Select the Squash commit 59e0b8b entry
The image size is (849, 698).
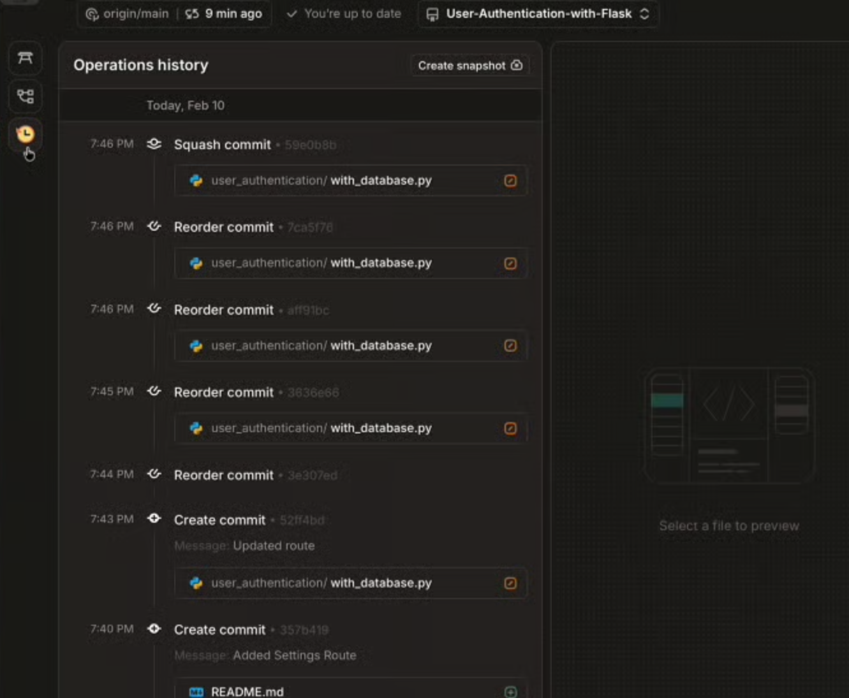click(x=255, y=145)
